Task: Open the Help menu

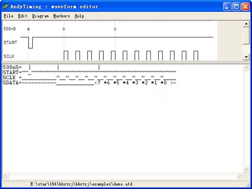Action: click(79, 16)
